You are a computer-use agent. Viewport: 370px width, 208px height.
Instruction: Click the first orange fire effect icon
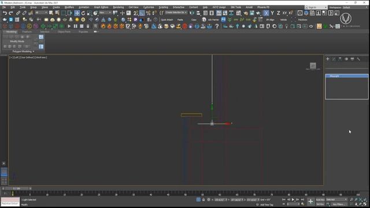coord(103,26)
